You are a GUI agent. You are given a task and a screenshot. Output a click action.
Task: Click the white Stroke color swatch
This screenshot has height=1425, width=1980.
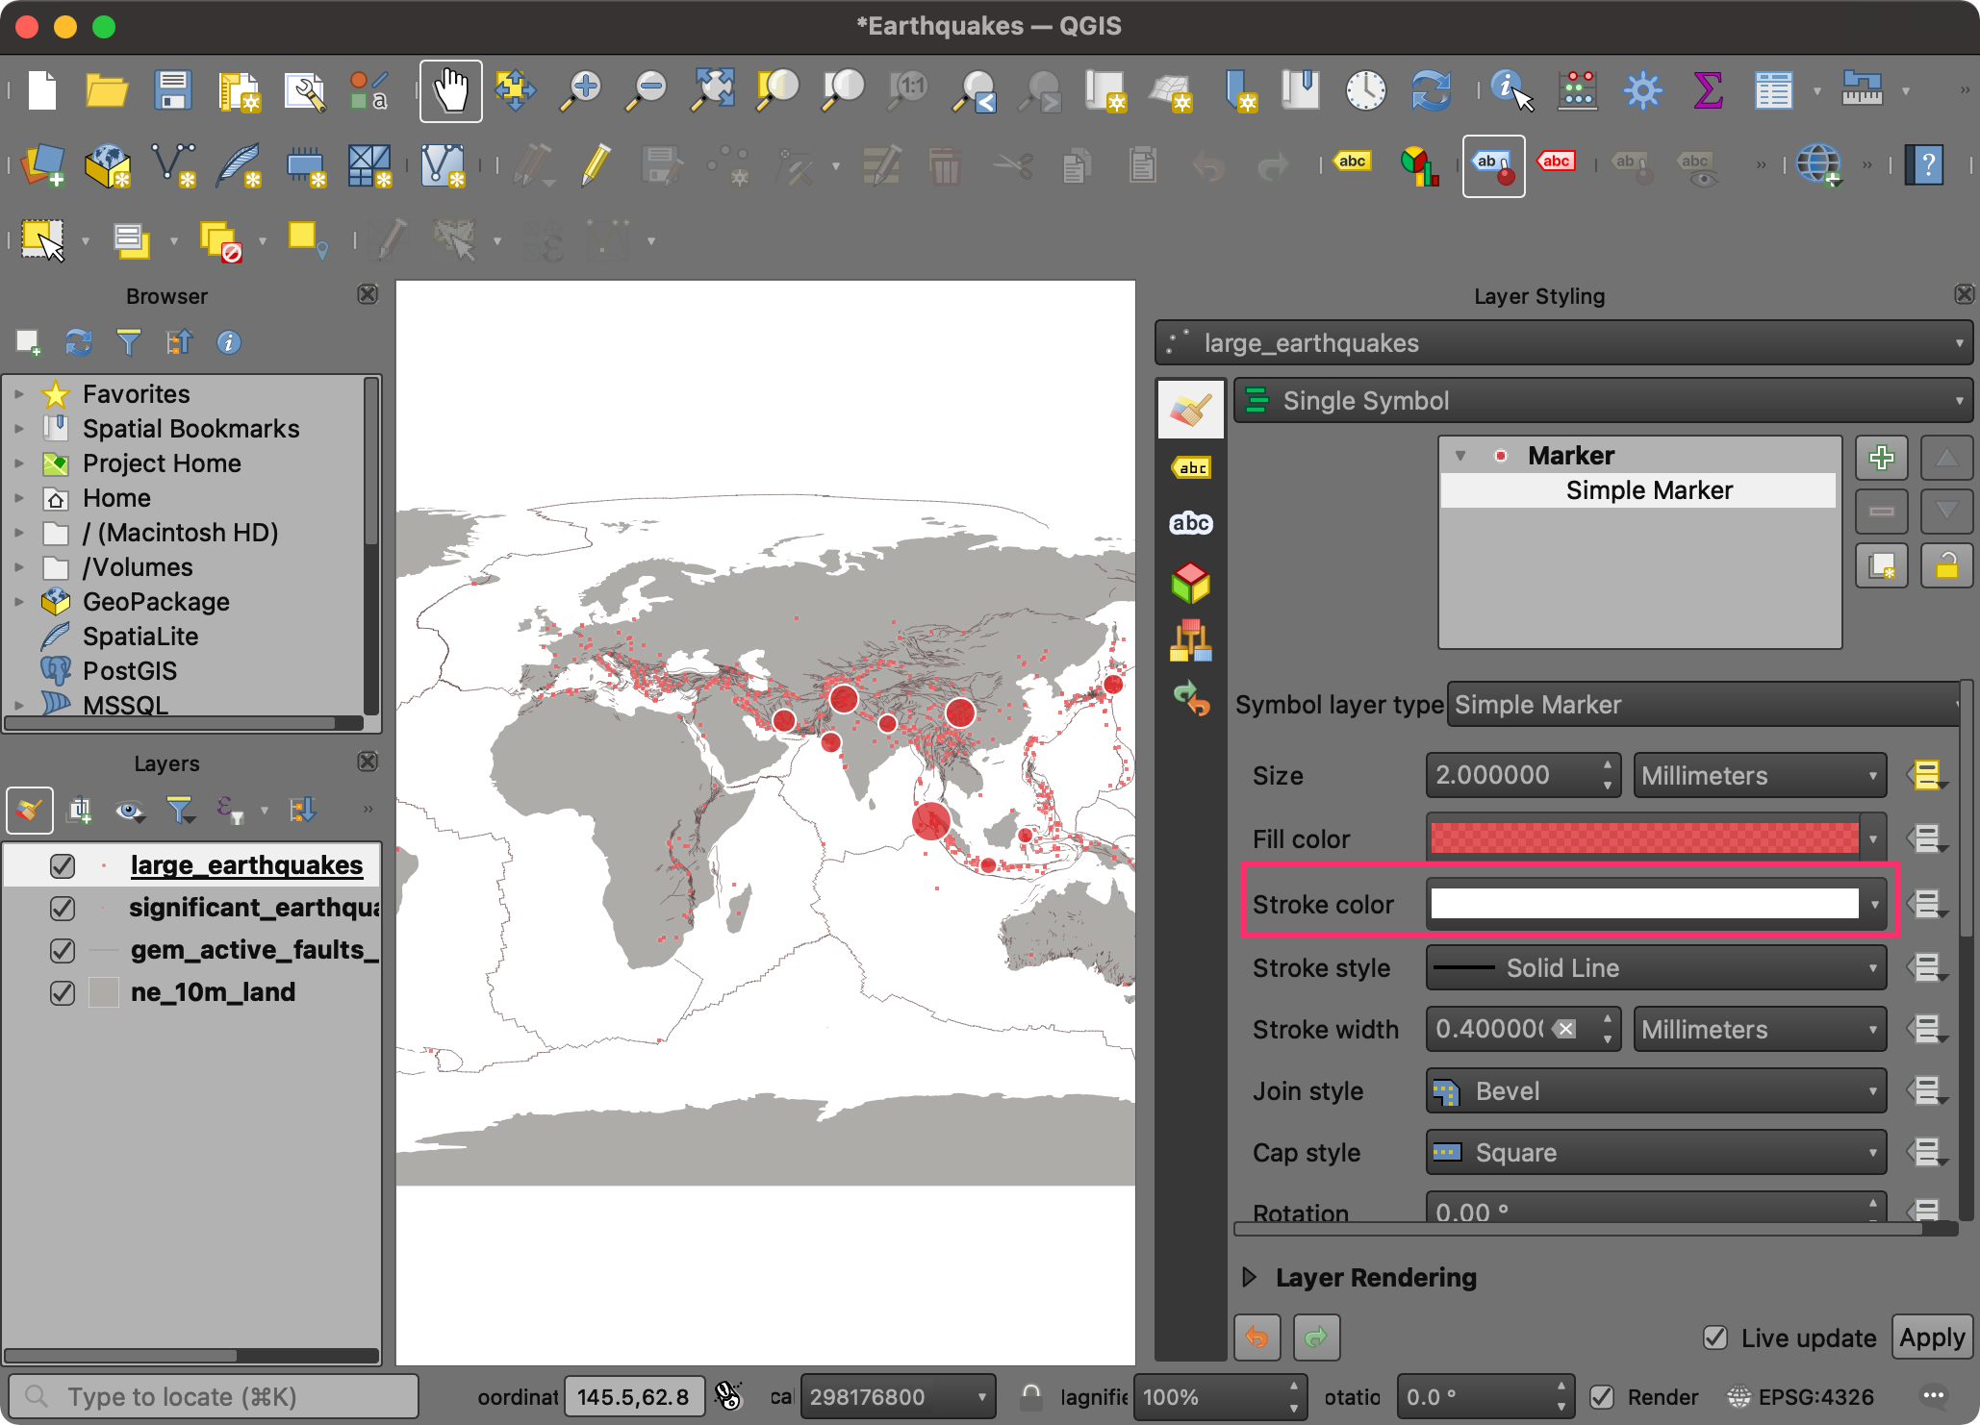click(x=1644, y=904)
